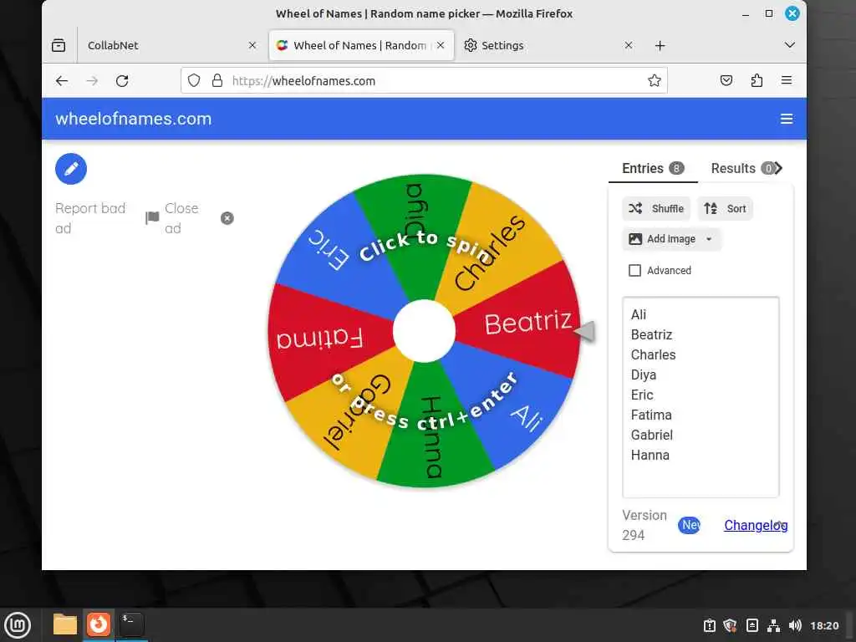Image resolution: width=856 pixels, height=642 pixels.
Task: Open the Add image dropdown
Action: pyautogui.click(x=671, y=239)
